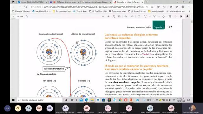This screenshot has width=203, height=114.
Task: Switch to the Correo DAVID MARTINEZ tab
Action: click(32, 2)
